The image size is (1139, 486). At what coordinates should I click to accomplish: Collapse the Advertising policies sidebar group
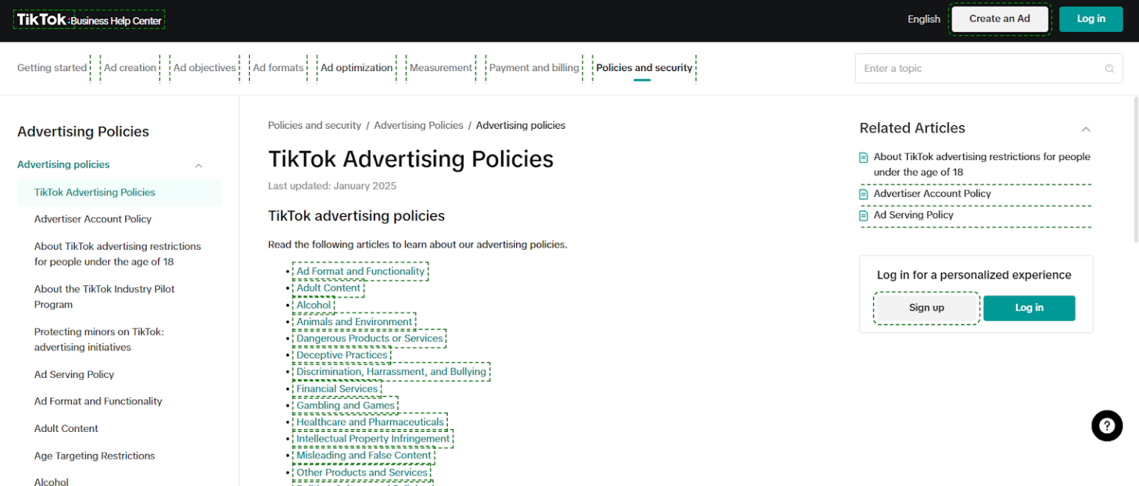[199, 165]
